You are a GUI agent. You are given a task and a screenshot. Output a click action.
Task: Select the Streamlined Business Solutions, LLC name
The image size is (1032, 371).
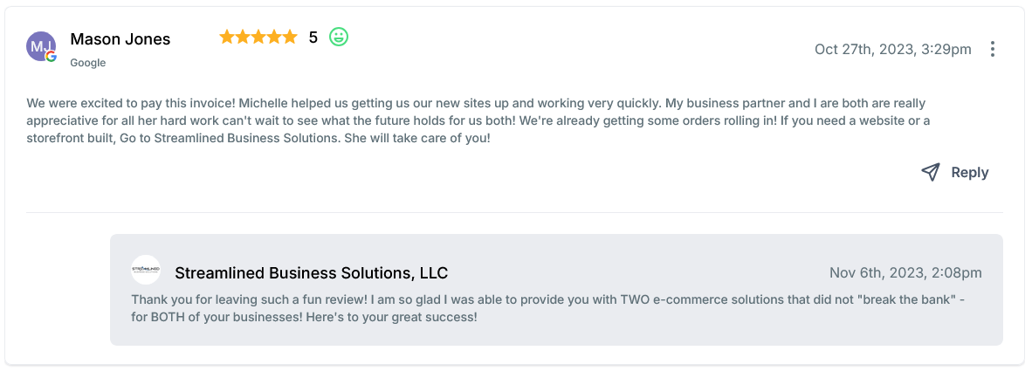[311, 273]
